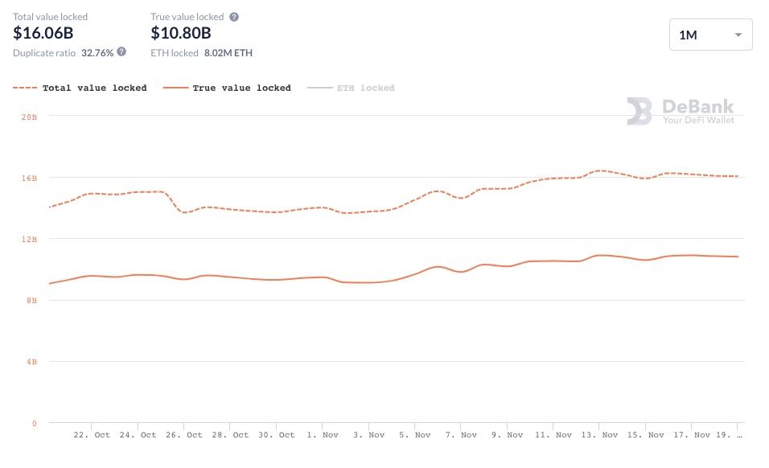
Task: Toggle the True value locked legend series
Action: [x=241, y=88]
